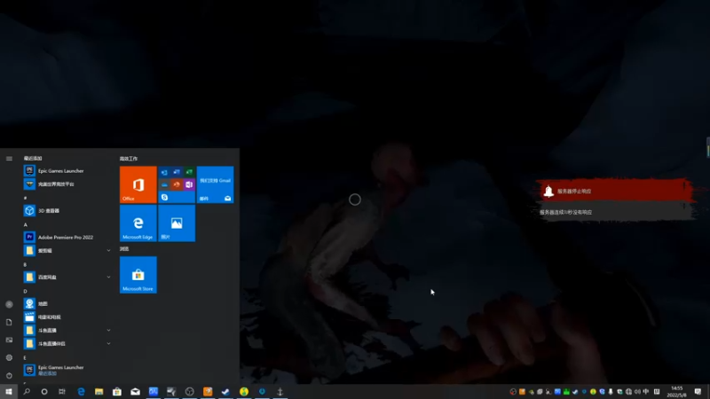This screenshot has width=710, height=399.
Task: Open Microsoft Store from the taskbar
Action: click(117, 391)
